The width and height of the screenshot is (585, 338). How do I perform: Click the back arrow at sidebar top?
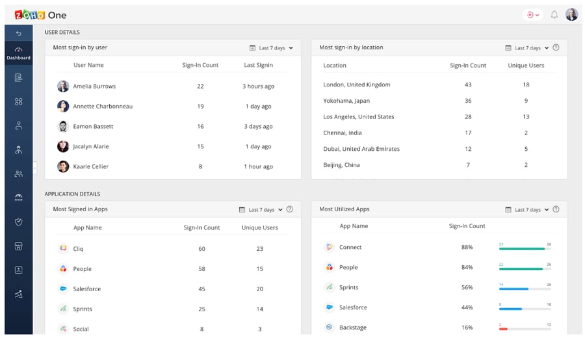(19, 34)
